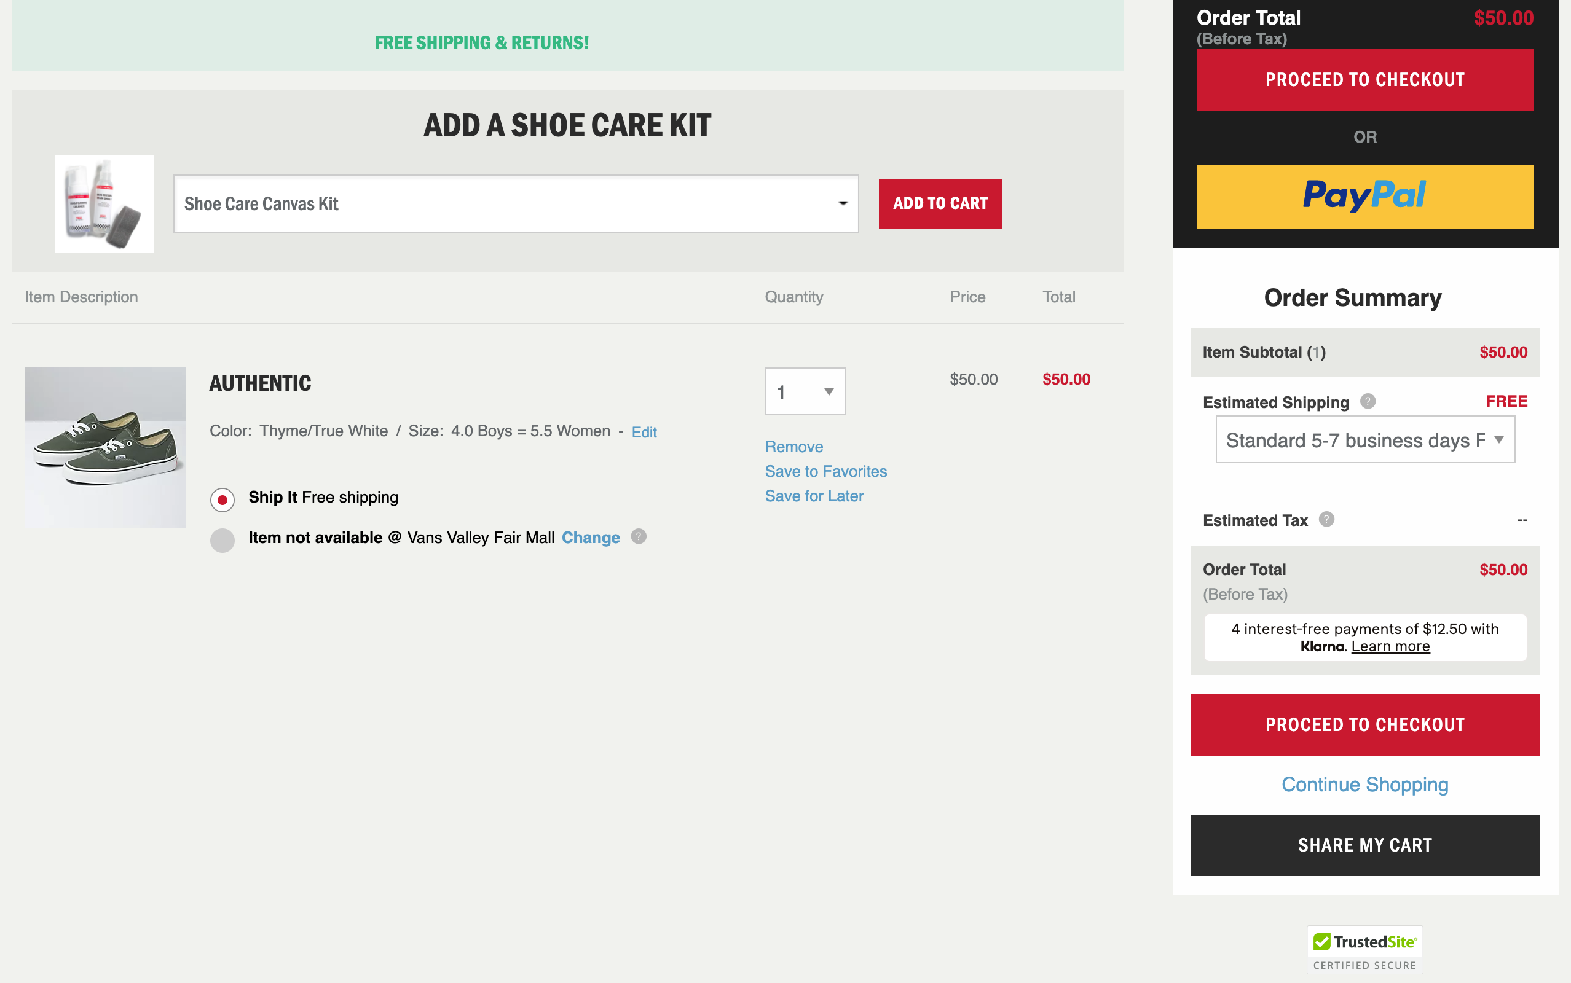
Task: Click the TrustedSite certified secure badge
Action: [1364, 950]
